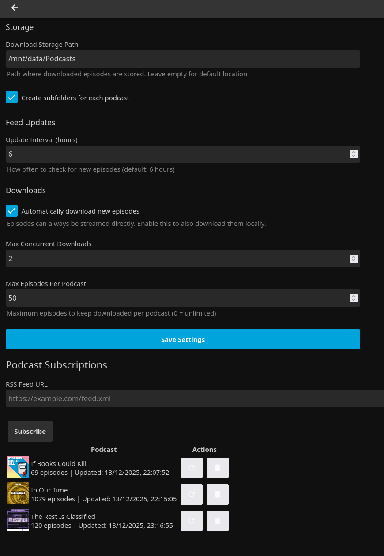Image resolution: width=384 pixels, height=556 pixels.
Task: Go back using the arrow icon
Action: point(15,8)
